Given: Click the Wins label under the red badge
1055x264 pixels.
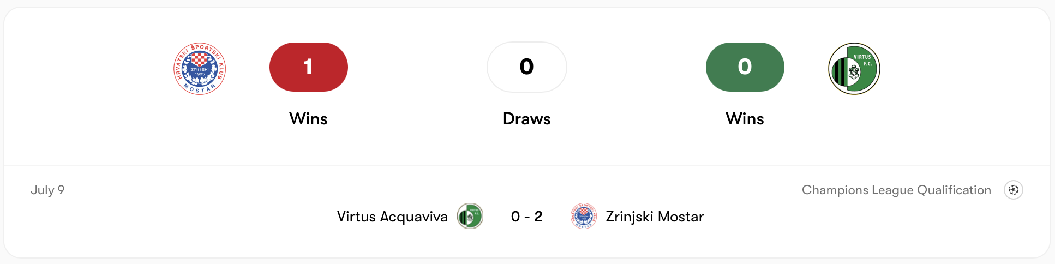Looking at the screenshot, I should coord(309,119).
